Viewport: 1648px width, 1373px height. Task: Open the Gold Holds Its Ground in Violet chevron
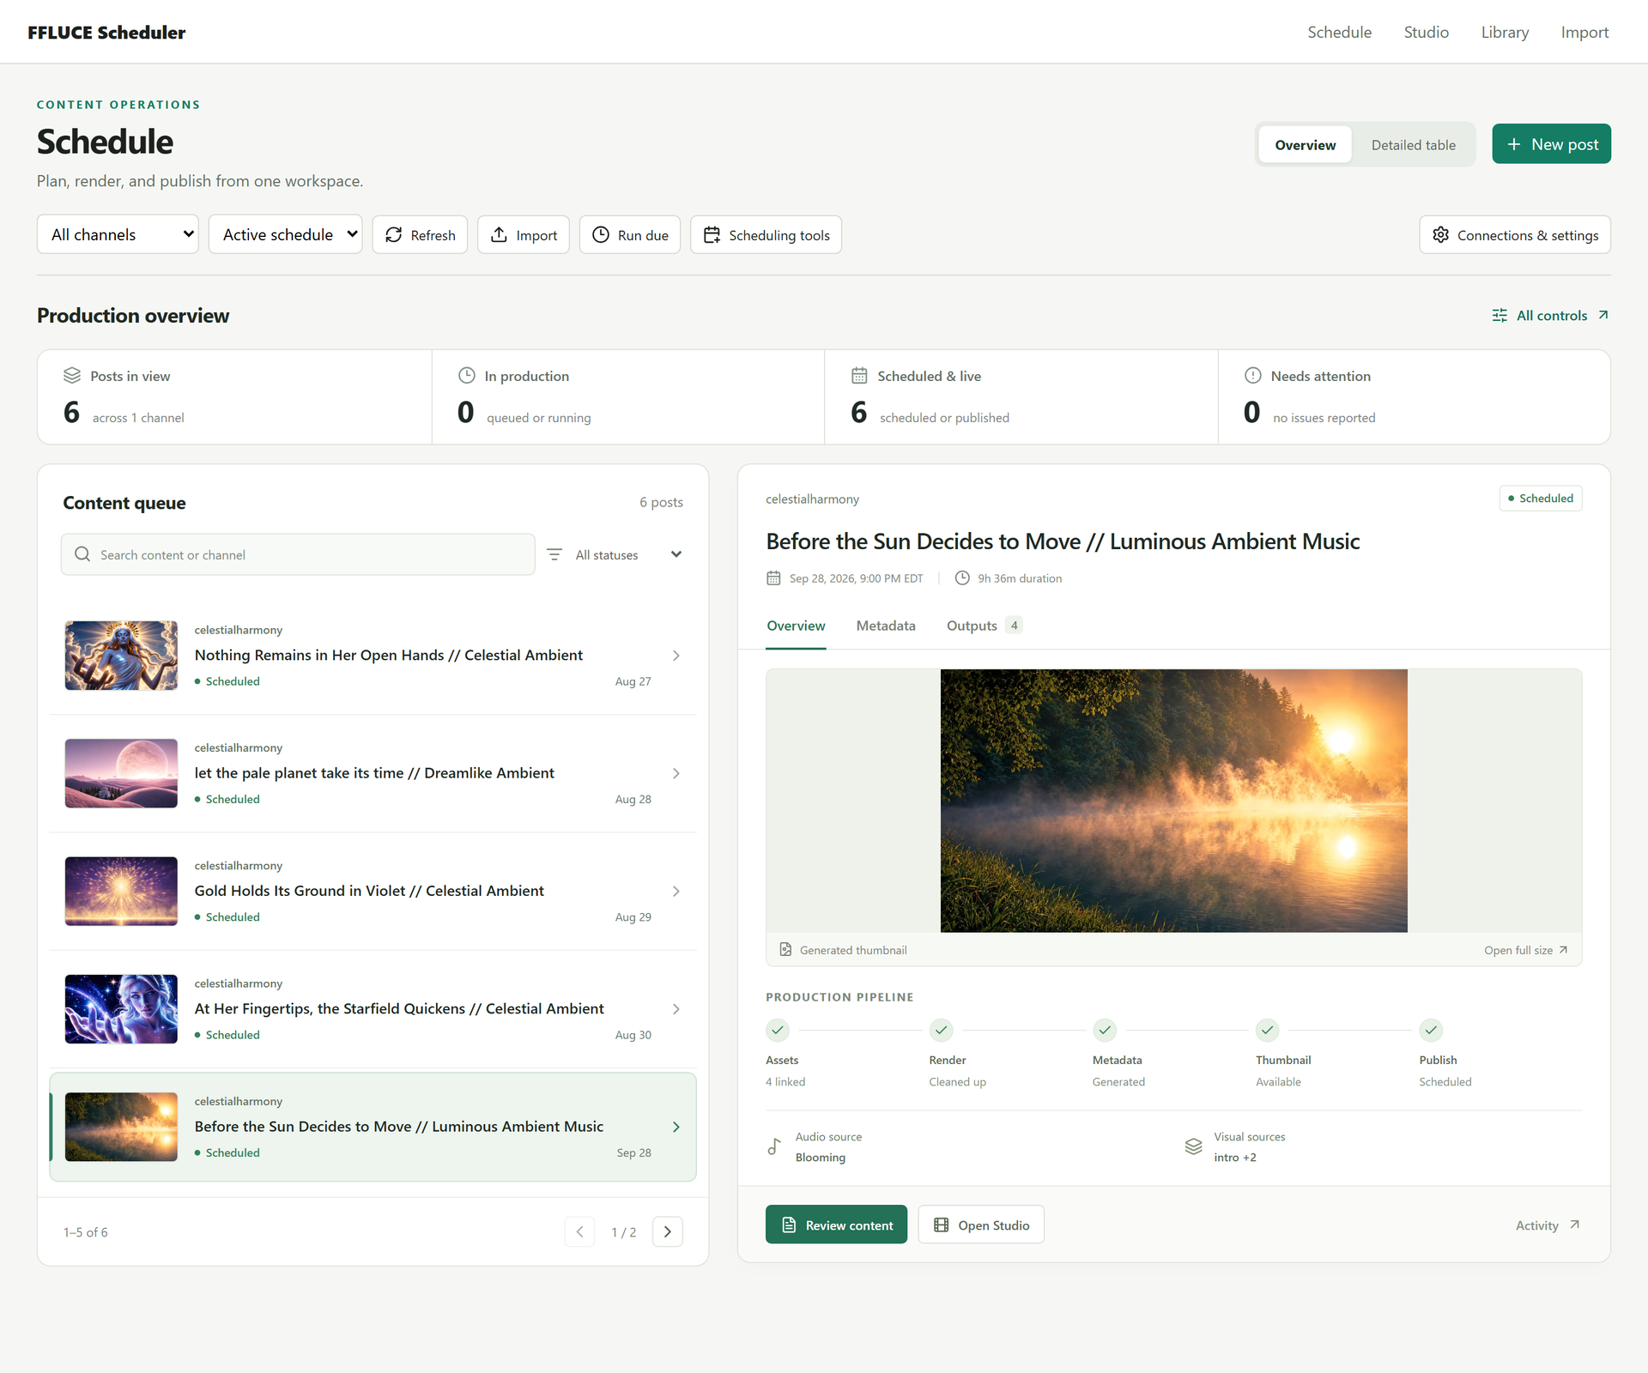pos(676,892)
